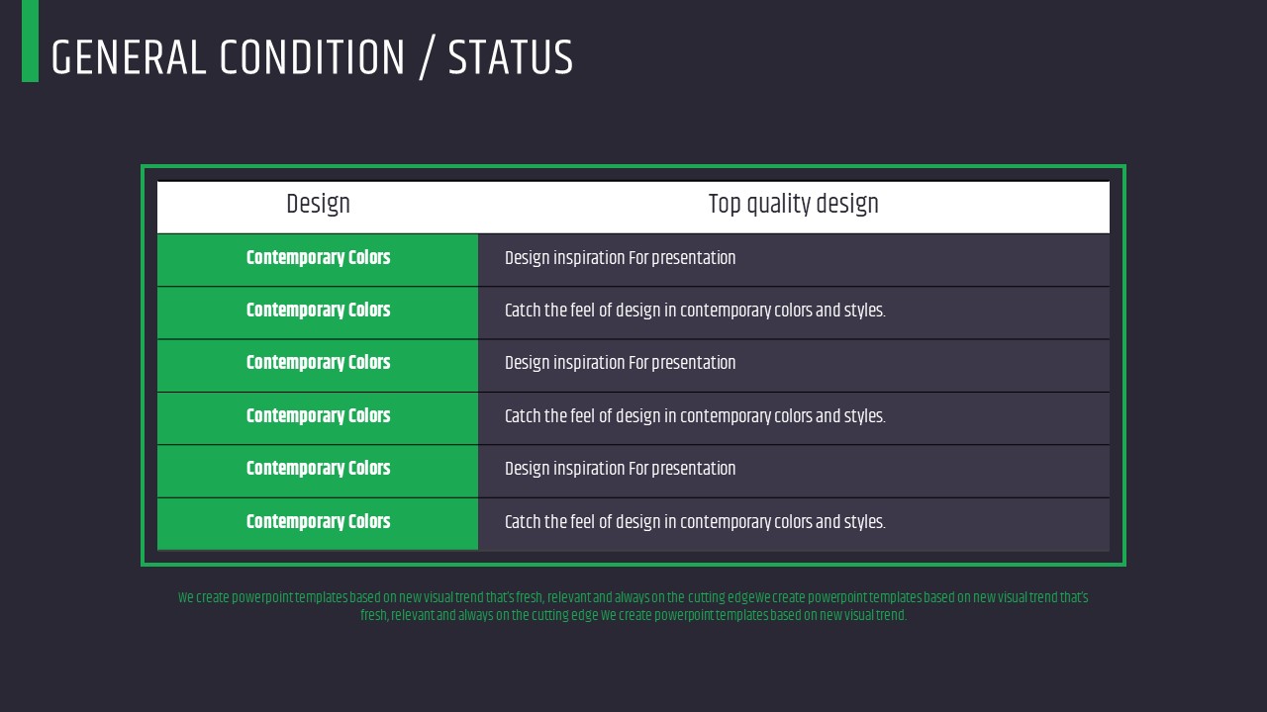Select the "Top quality design" header cell
The width and height of the screenshot is (1267, 712).
pyautogui.click(x=793, y=205)
